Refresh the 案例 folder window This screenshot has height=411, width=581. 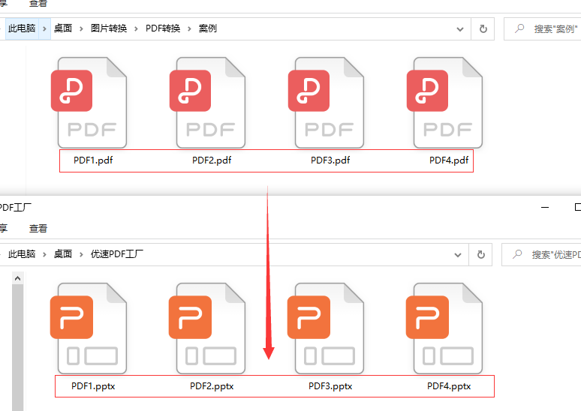click(483, 29)
